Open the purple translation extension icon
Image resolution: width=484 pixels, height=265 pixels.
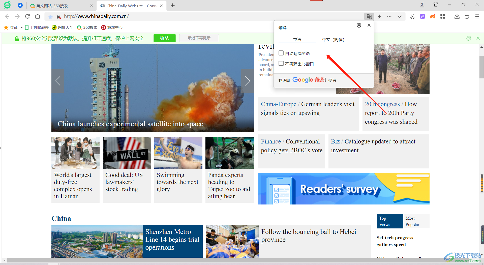point(422,16)
